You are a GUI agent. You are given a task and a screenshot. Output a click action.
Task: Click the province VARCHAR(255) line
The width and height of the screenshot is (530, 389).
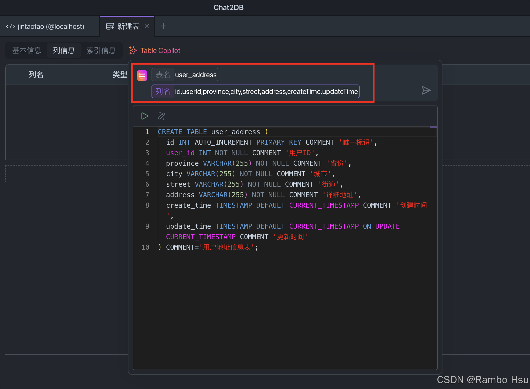pos(258,163)
